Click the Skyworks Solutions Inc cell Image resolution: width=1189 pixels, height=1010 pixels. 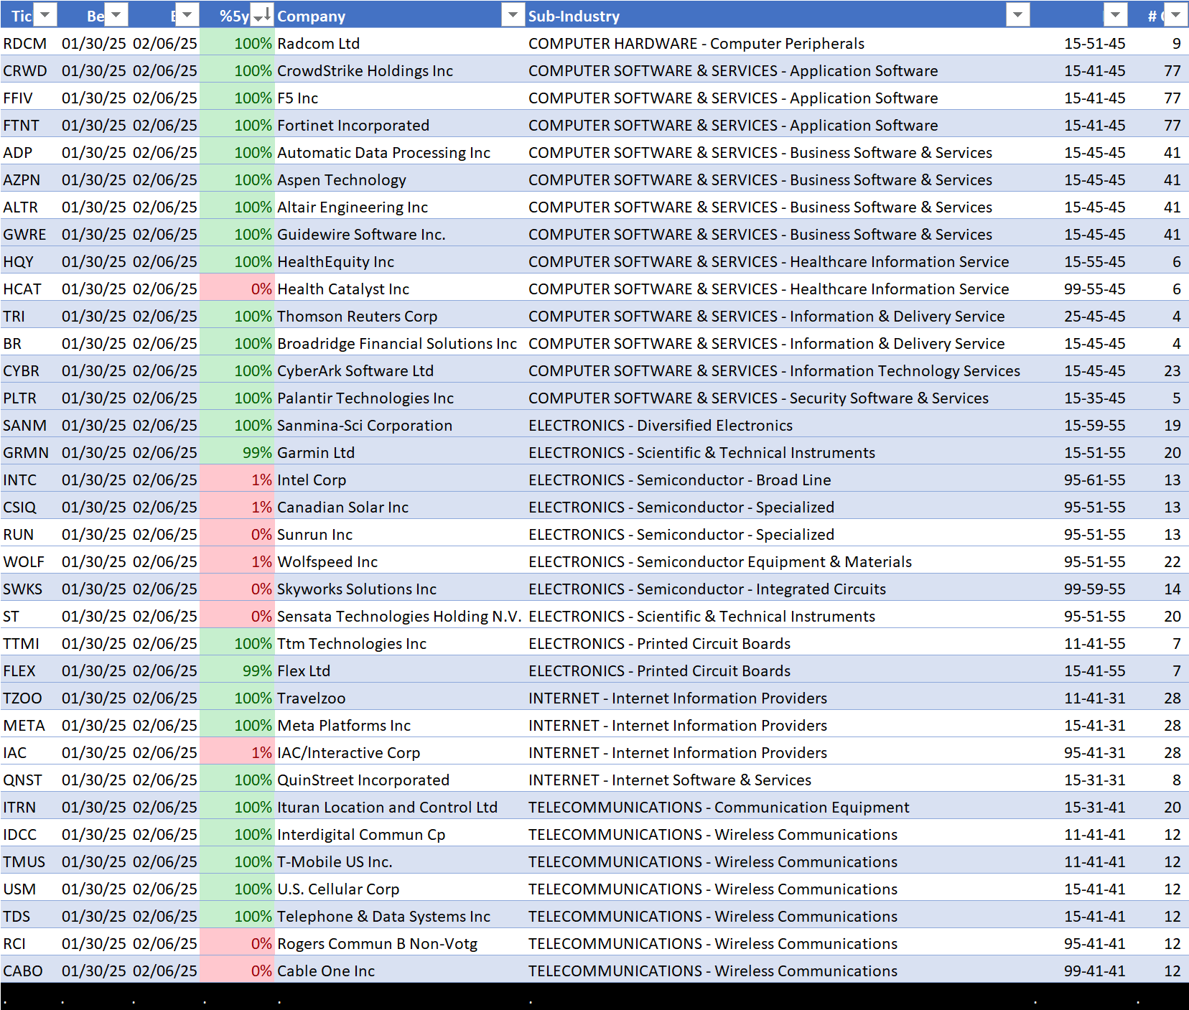coord(400,589)
